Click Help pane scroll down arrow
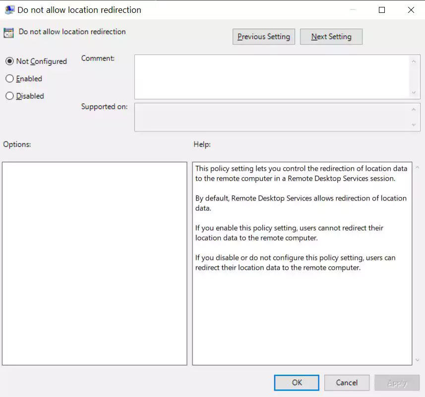Viewport: 425px width, 397px height. 418,360
